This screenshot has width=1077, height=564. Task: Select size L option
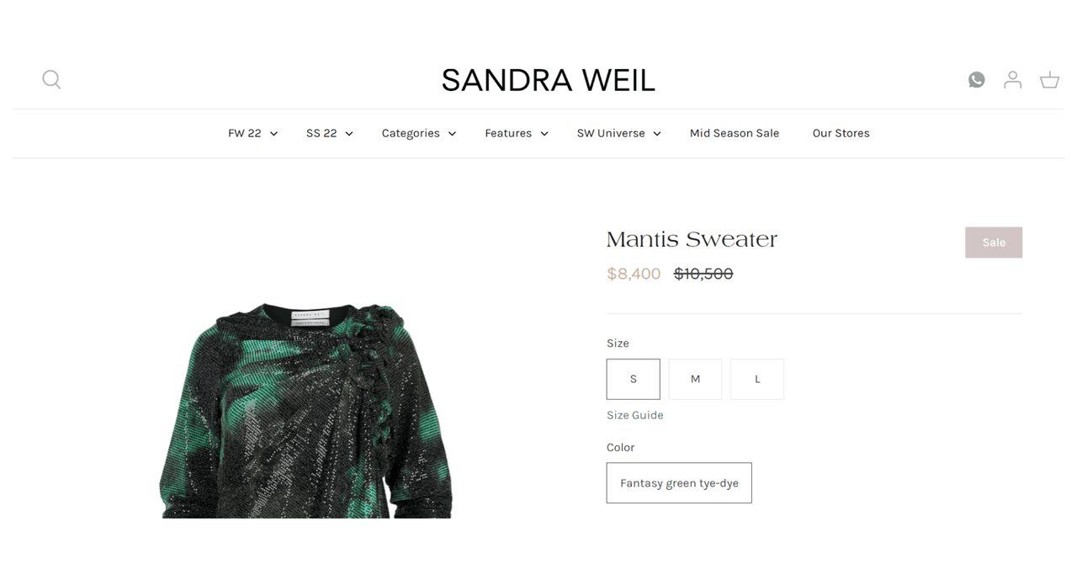(x=757, y=379)
